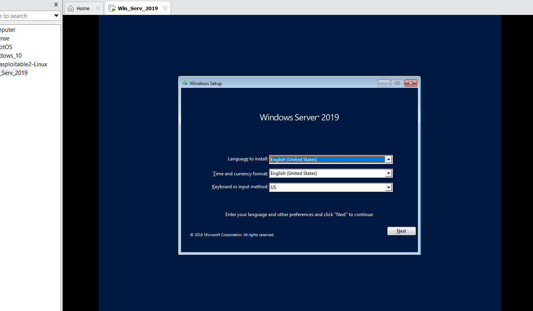Viewport: 533px width, 311px height.
Task: Click the Windows Server 2019 heading text
Action: point(299,117)
